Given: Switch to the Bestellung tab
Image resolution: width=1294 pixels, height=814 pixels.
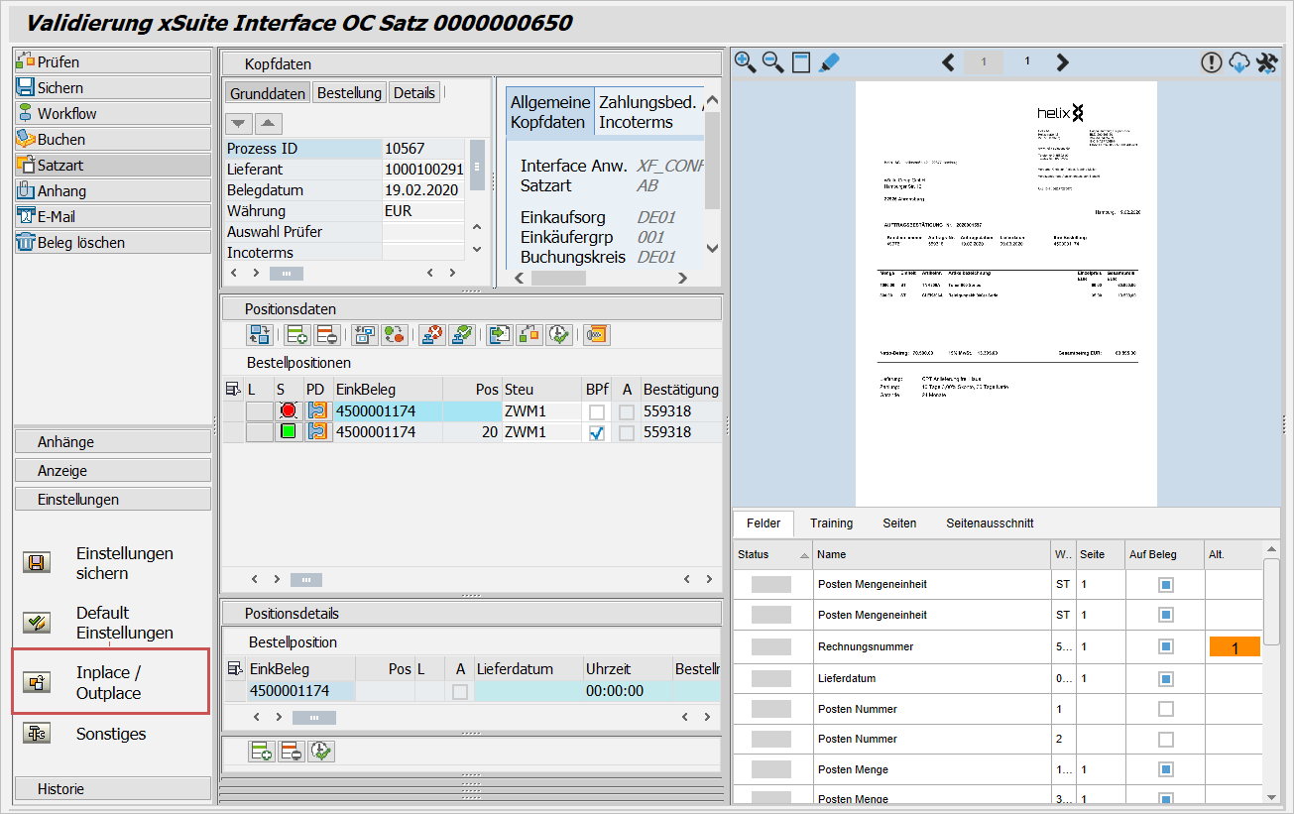Looking at the screenshot, I should (x=349, y=93).
